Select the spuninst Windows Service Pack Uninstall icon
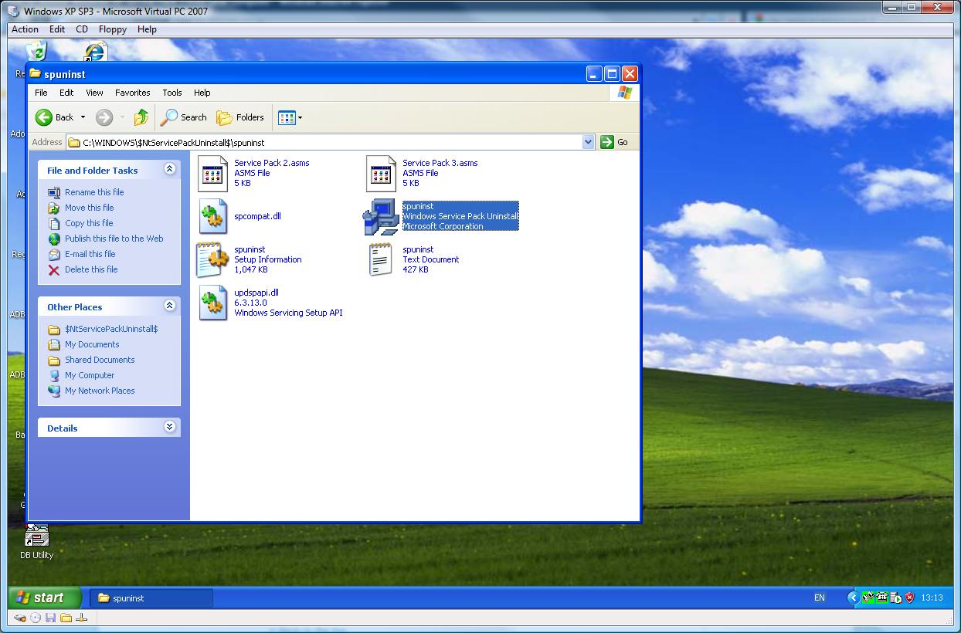 [382, 216]
